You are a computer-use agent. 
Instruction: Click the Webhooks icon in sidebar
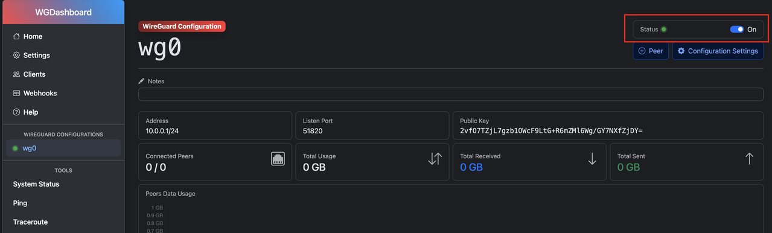pyautogui.click(x=17, y=93)
